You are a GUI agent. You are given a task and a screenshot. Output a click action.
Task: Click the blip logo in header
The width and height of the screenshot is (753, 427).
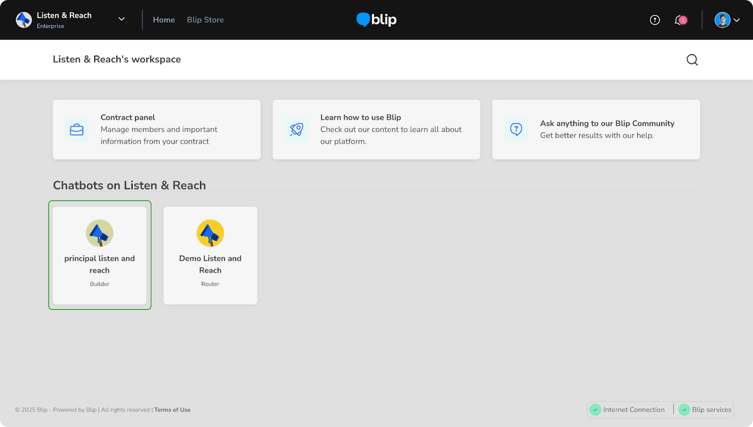pos(376,19)
